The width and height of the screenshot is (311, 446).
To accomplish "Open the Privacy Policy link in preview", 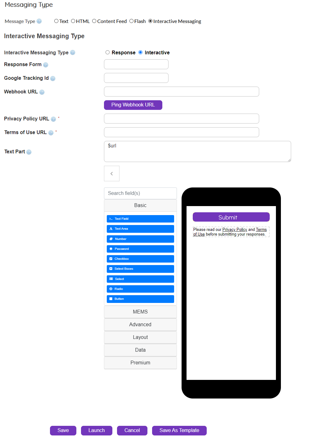I will [x=234, y=229].
